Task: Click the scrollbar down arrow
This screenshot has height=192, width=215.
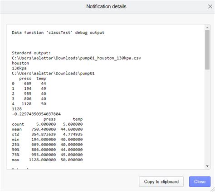Action: (x=207, y=166)
